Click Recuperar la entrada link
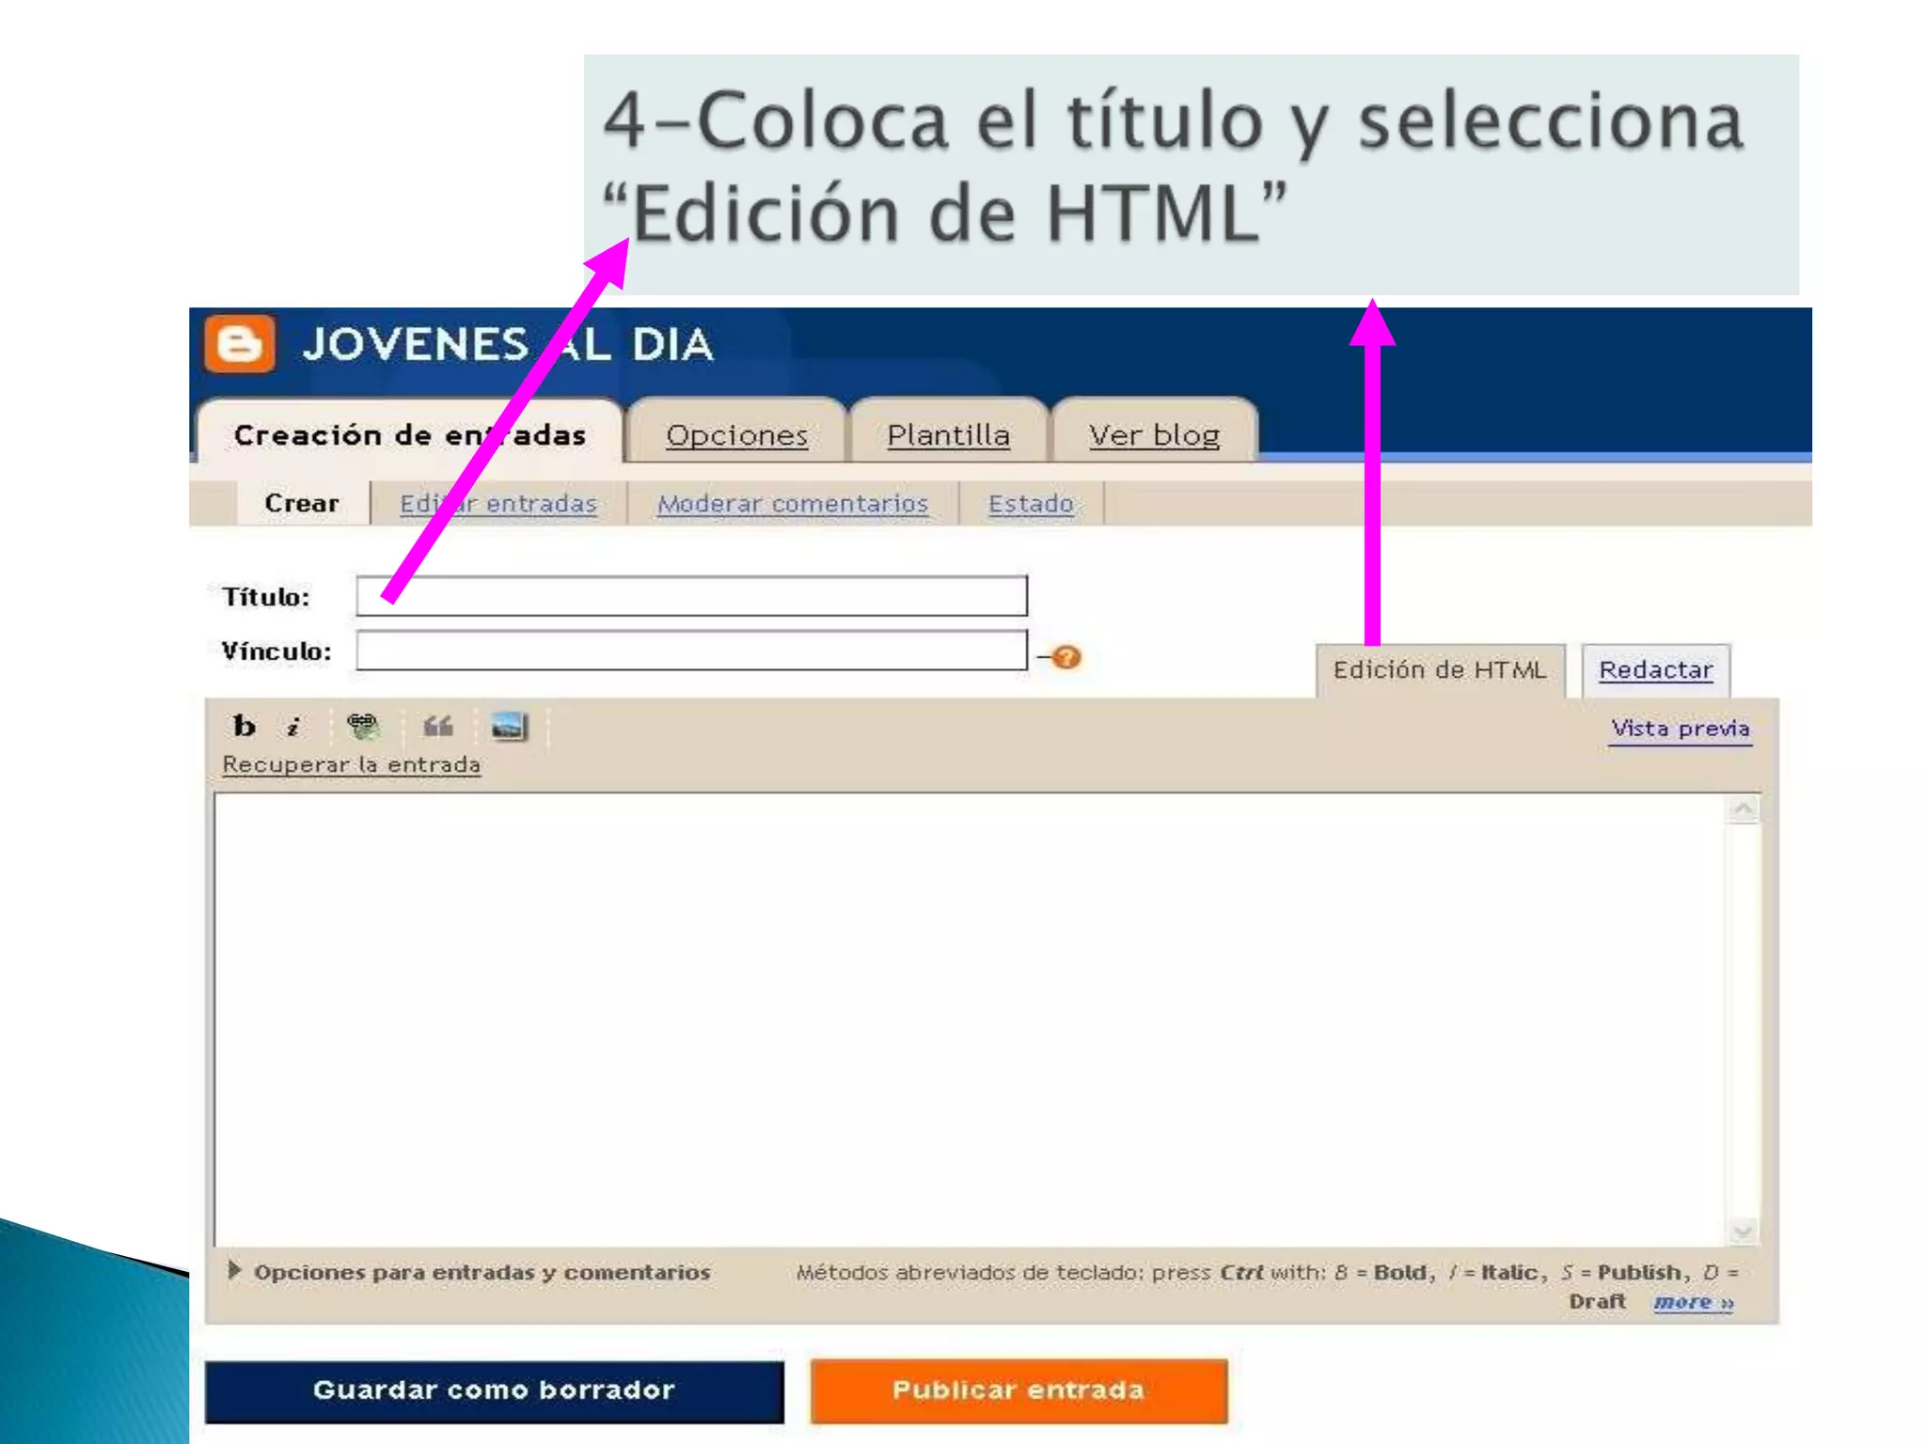This screenshot has height=1444, width=1926. (352, 764)
